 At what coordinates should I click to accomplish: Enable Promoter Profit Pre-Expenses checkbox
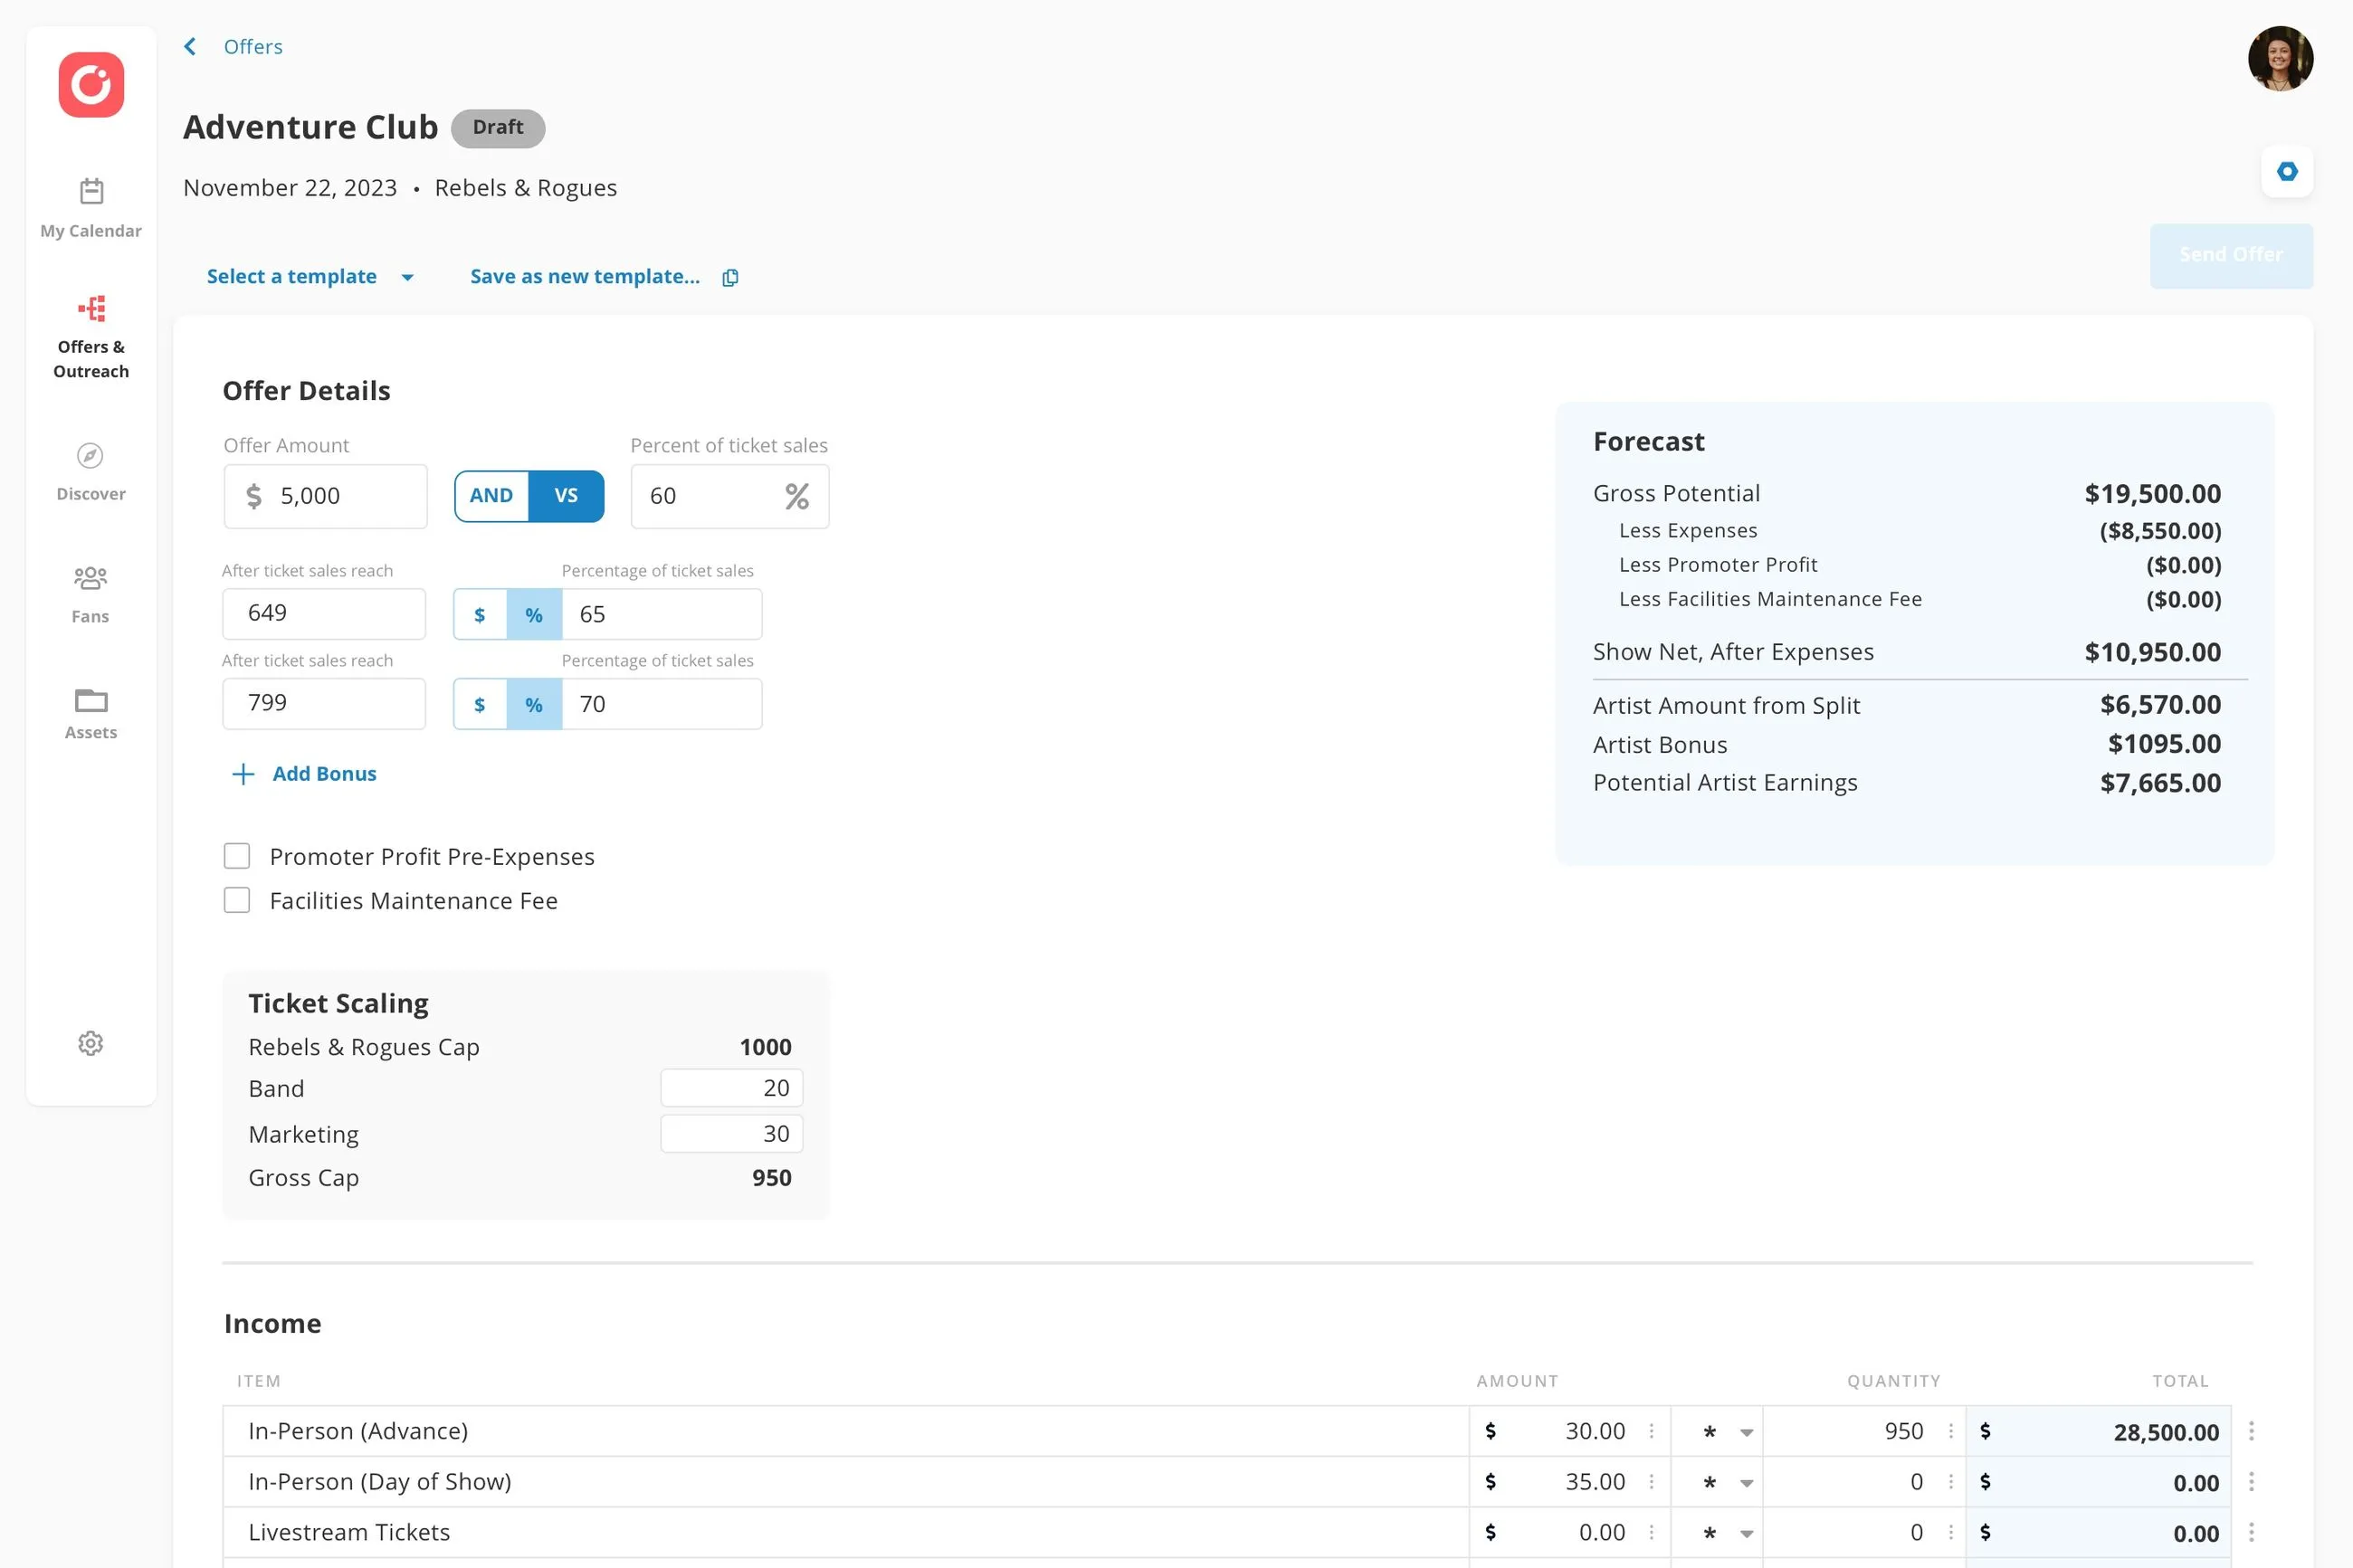[237, 856]
